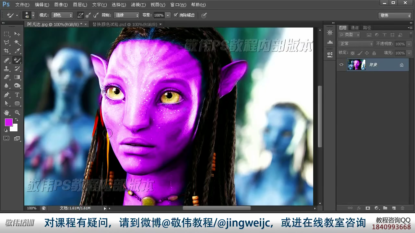Image resolution: width=415 pixels, height=233 pixels.
Task: Select the Gradient tool
Action: 17,77
